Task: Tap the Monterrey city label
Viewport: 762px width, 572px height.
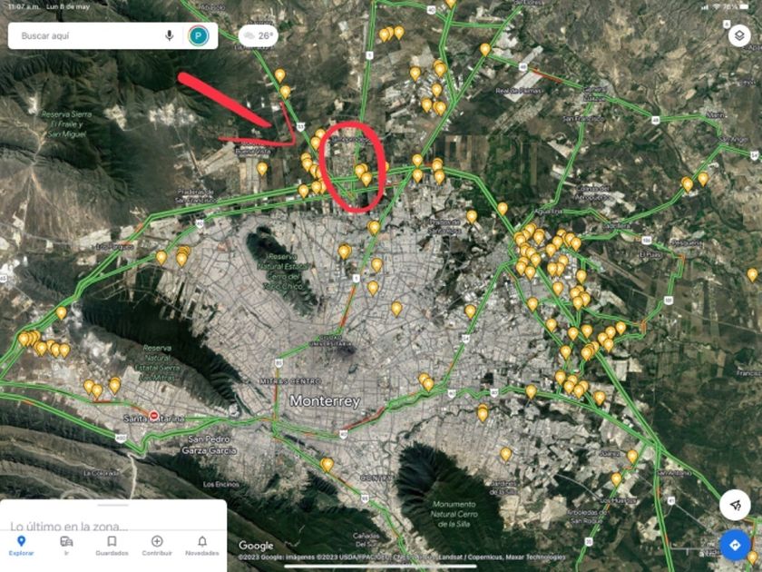Action: (325, 401)
